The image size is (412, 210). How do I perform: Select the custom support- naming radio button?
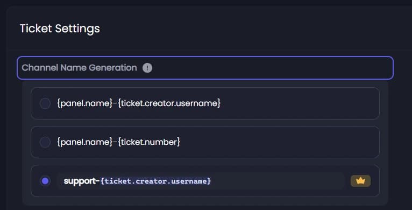pyautogui.click(x=45, y=181)
